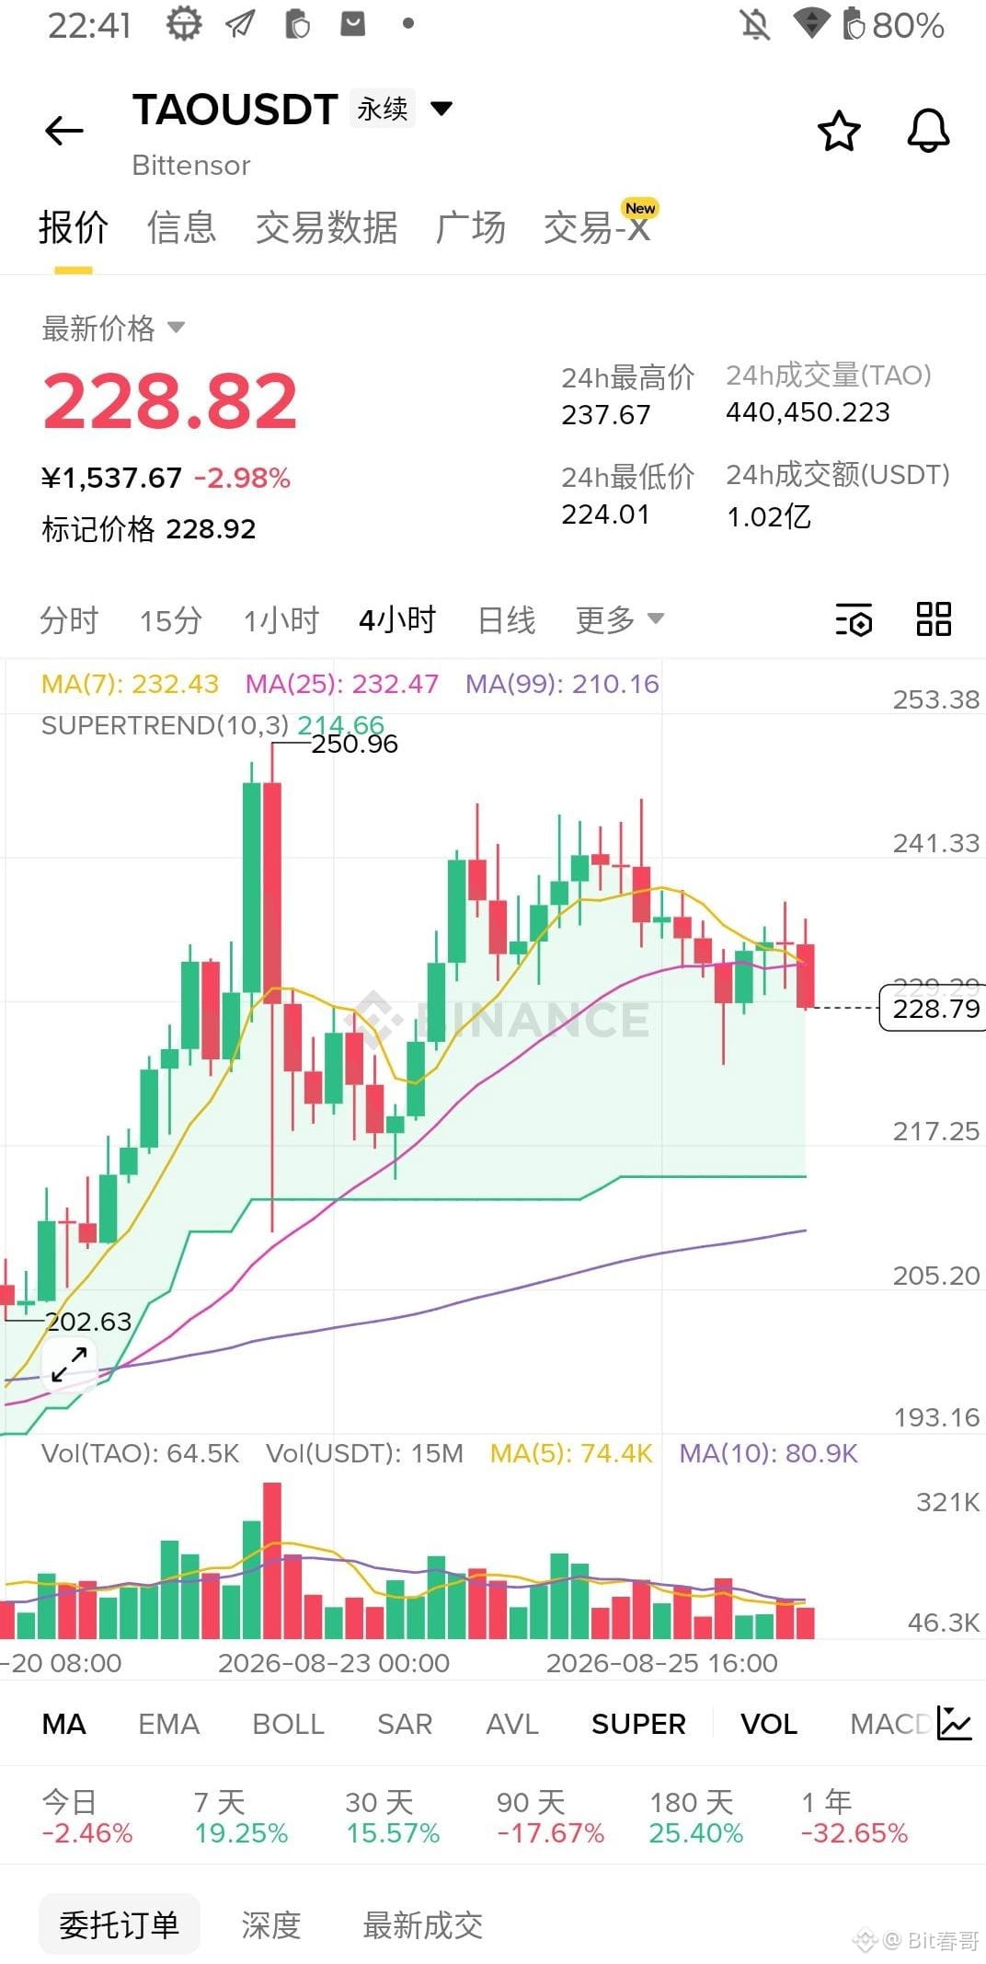Viewport: 986px width, 1964px height.
Task: Toggle the SAR indicator
Action: (405, 1724)
